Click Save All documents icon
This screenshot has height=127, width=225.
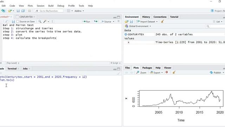point(23,11)
